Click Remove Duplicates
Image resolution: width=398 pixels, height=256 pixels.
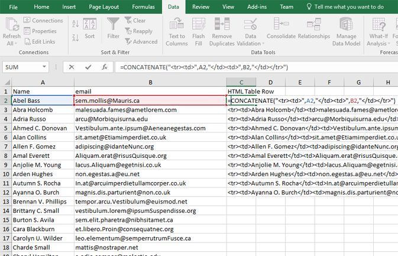pyautogui.click(x=222, y=32)
